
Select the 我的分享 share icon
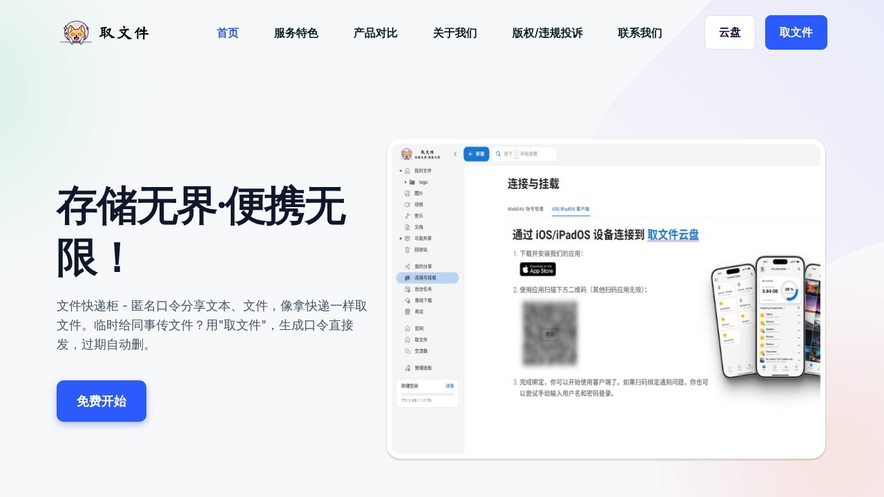point(421,266)
